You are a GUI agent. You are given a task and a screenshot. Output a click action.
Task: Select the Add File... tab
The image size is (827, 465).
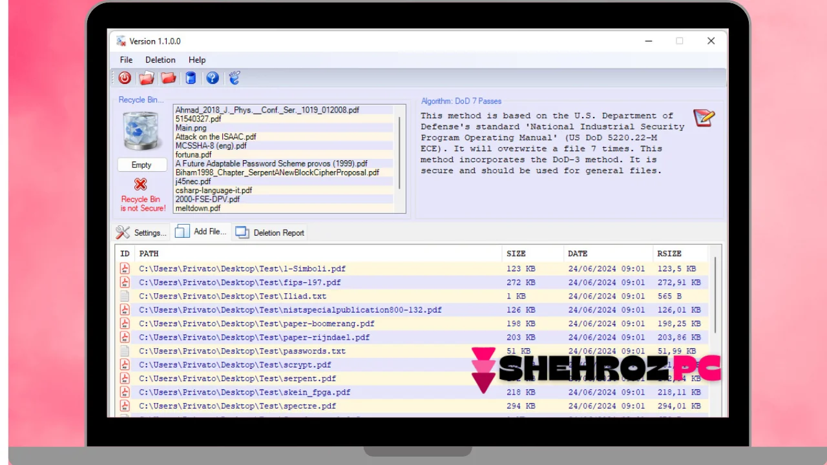[x=201, y=231]
